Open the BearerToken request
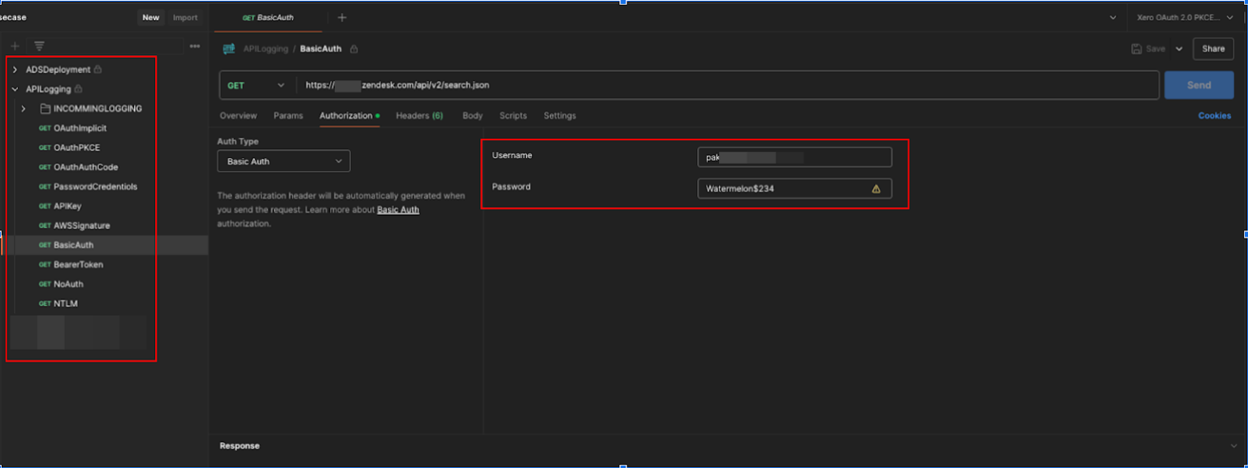This screenshot has height=468, width=1248. pos(78,264)
